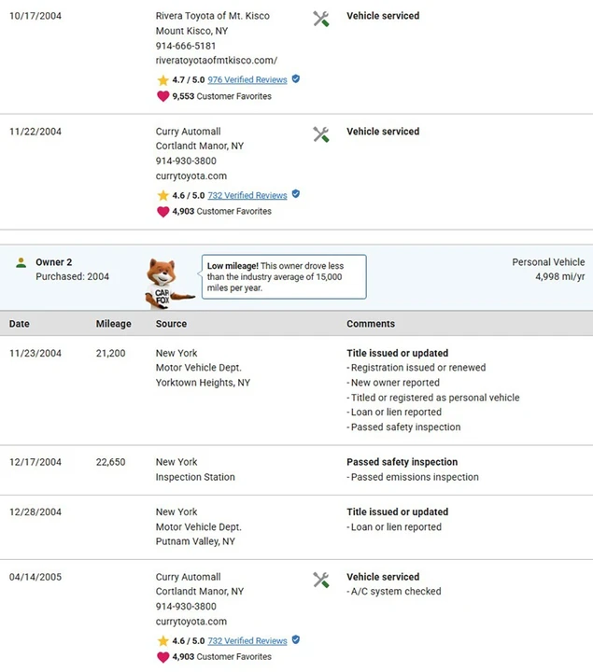The height and width of the screenshot is (672, 593).
Task: Click the Mileage column header
Action: [x=114, y=324]
